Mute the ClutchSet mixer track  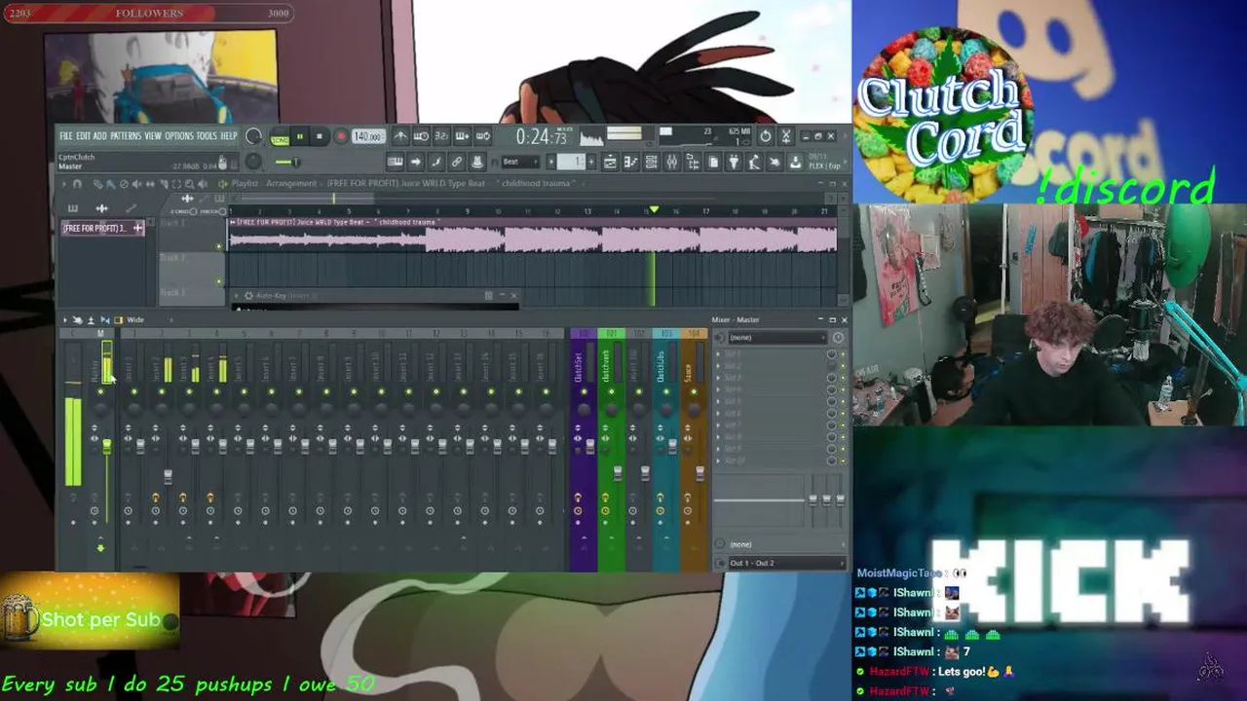coord(584,391)
